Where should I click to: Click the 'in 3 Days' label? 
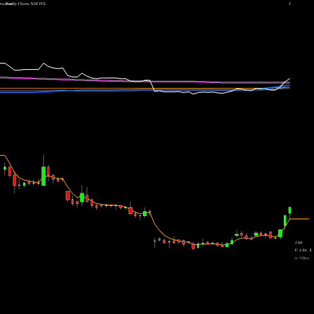tap(301, 258)
